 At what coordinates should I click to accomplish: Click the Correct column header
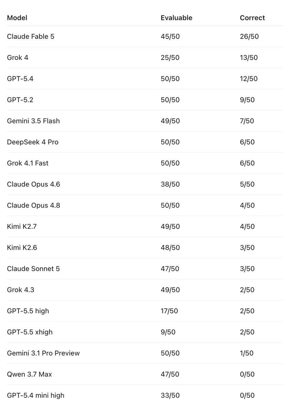click(252, 18)
